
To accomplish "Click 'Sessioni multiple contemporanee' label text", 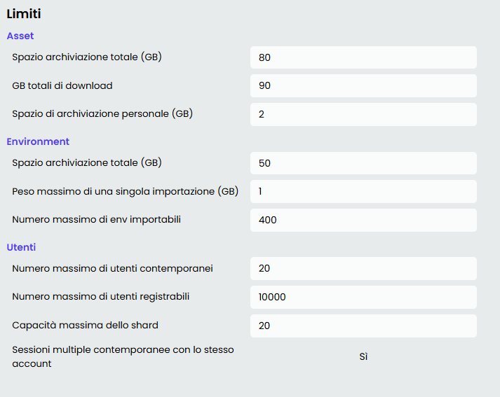I will pyautogui.click(x=123, y=349).
